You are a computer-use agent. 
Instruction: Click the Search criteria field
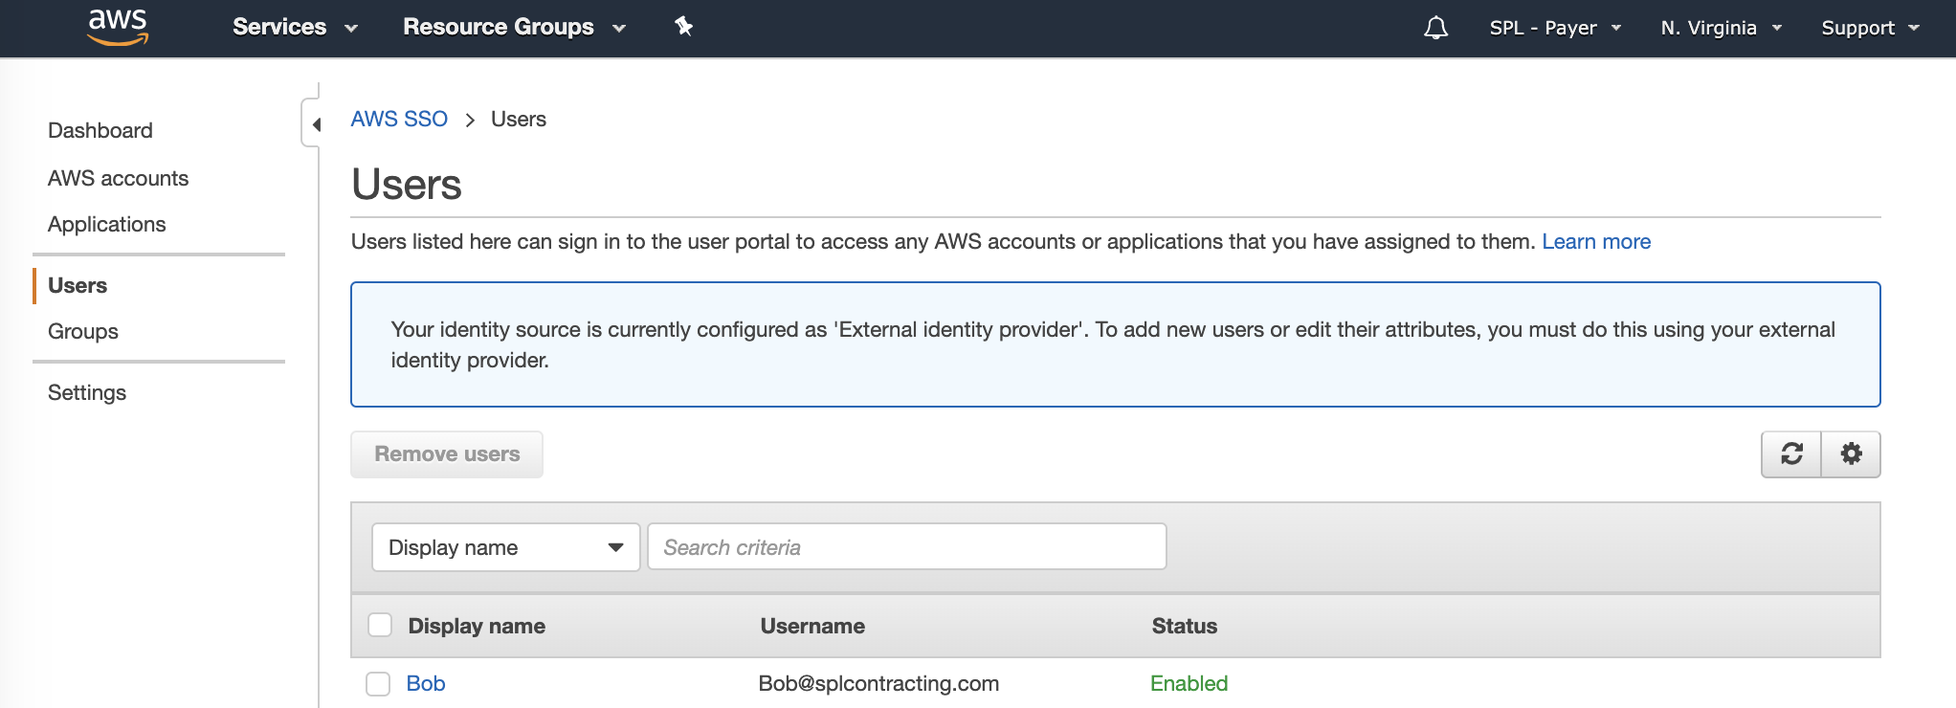point(907,547)
